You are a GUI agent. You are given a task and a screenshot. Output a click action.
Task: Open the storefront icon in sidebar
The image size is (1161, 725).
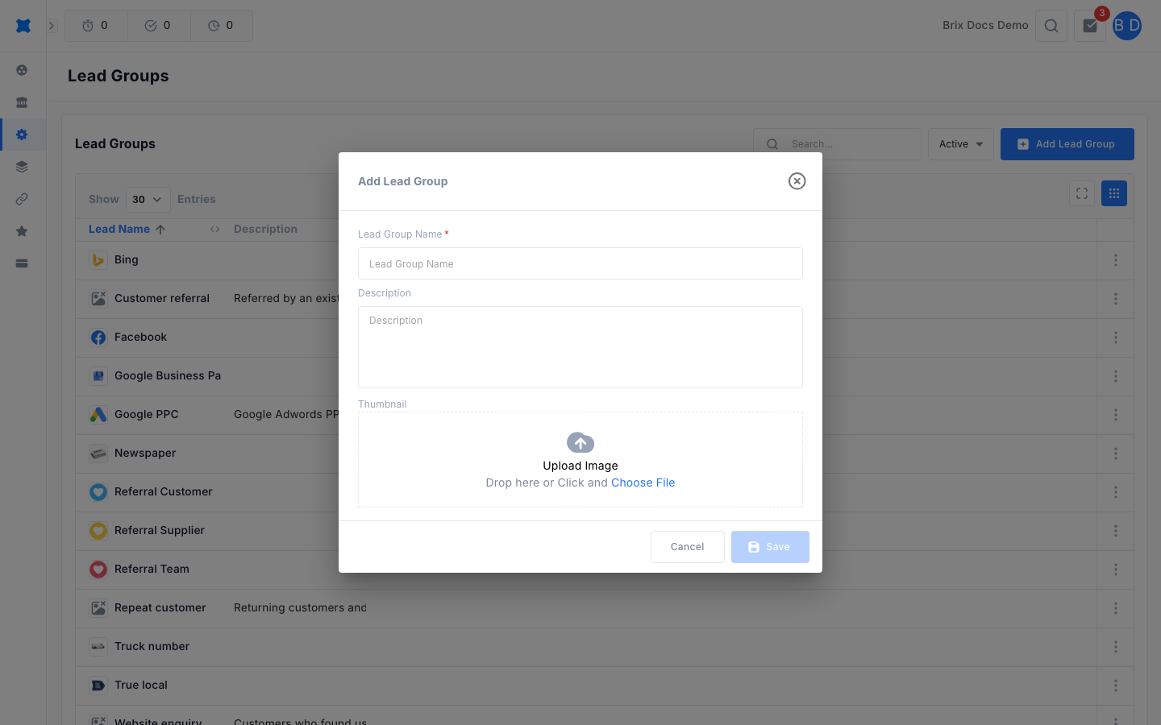coord(22,102)
